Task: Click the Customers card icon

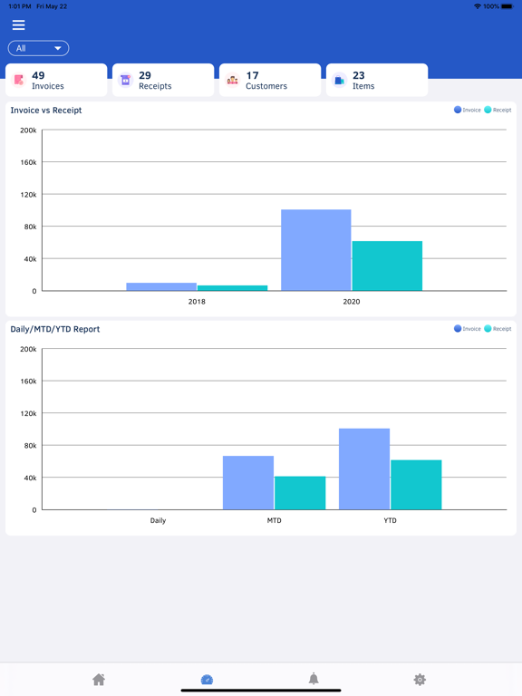Action: (x=233, y=81)
